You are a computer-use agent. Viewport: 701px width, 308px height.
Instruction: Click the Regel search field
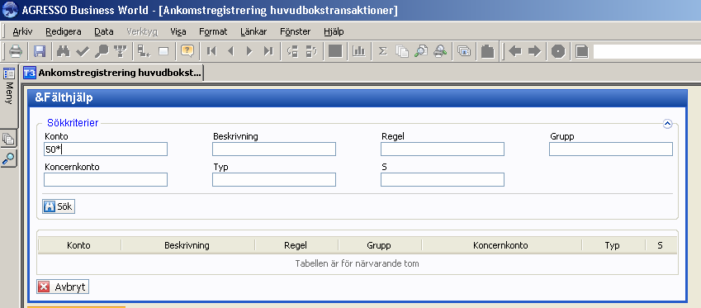[443, 149]
